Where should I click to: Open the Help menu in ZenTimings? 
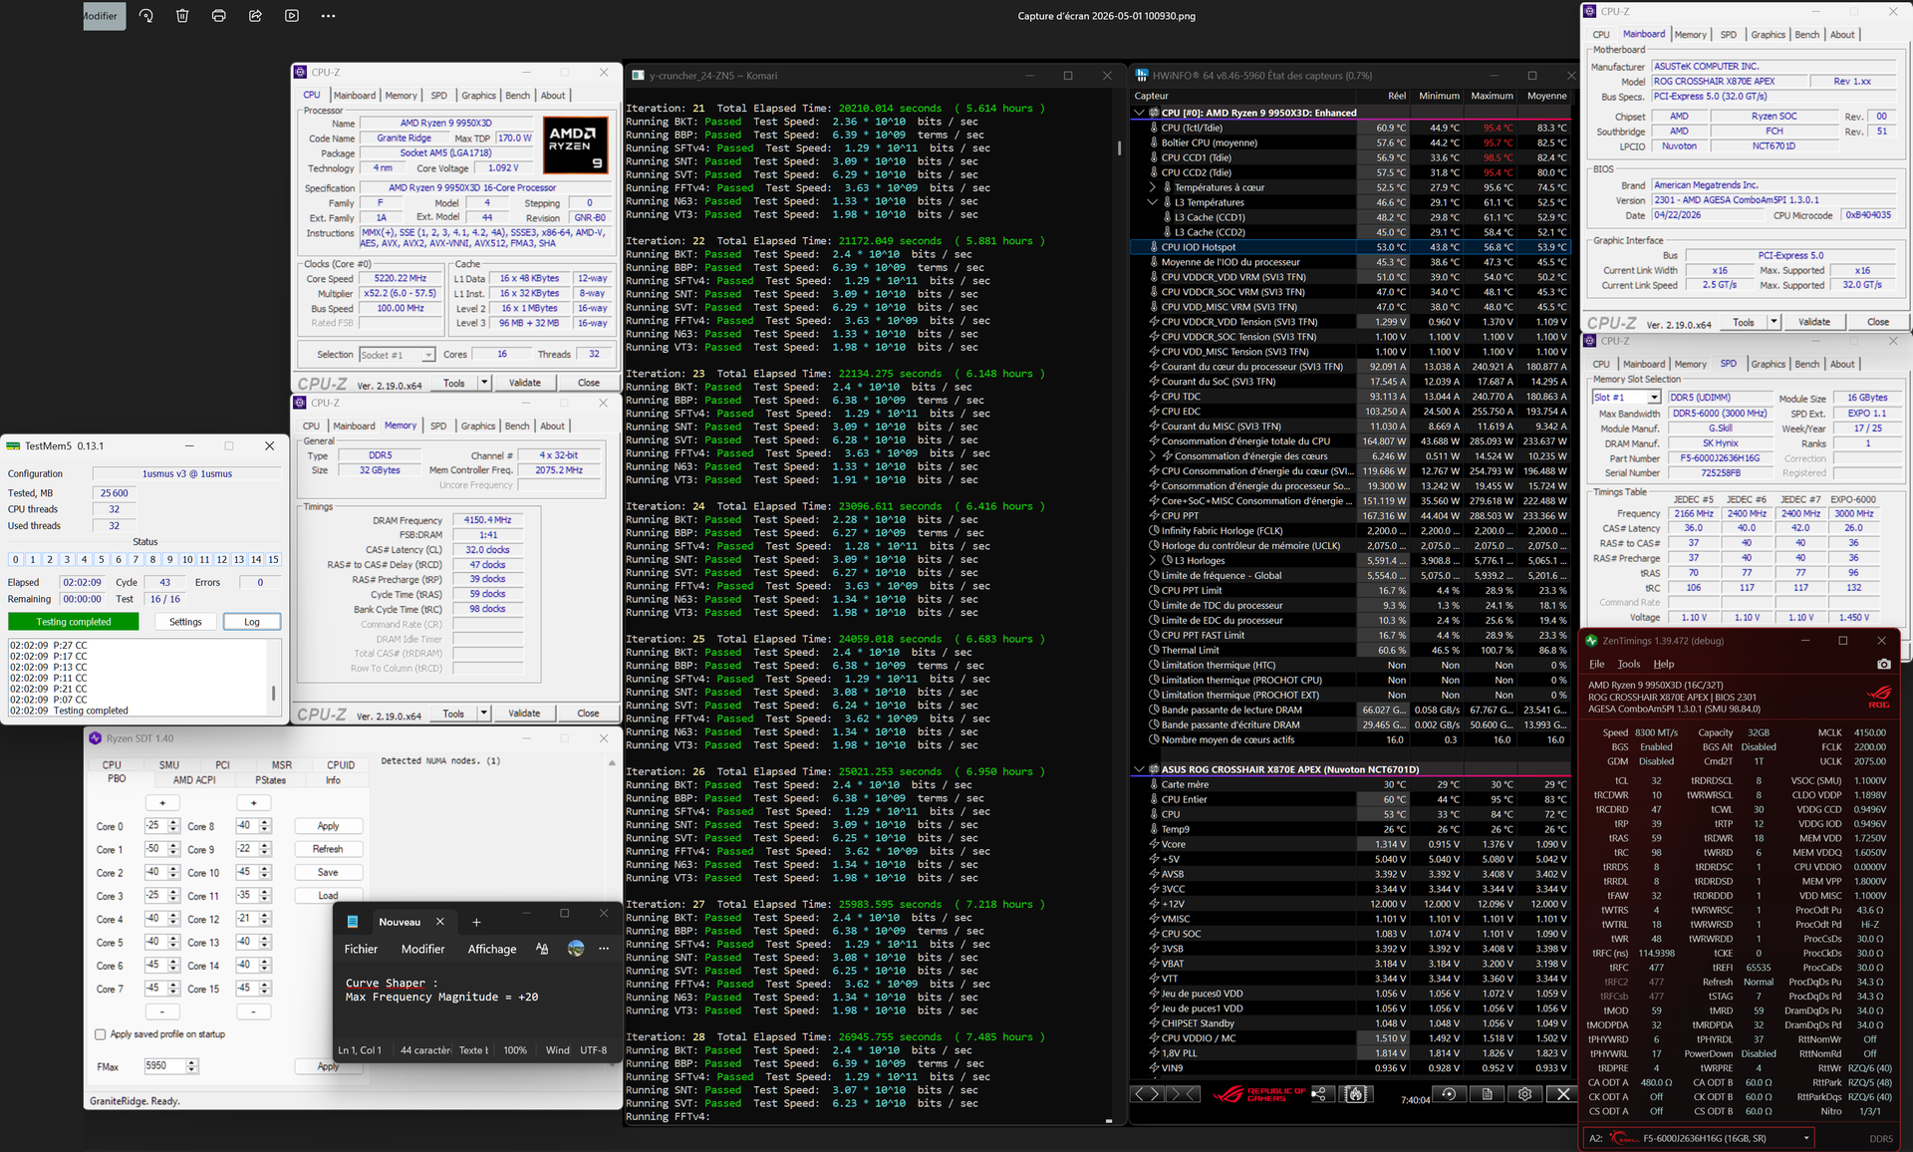(x=1664, y=664)
